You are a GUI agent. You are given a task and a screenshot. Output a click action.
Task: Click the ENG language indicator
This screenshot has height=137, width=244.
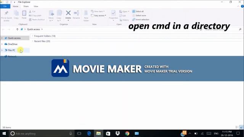click(x=216, y=134)
